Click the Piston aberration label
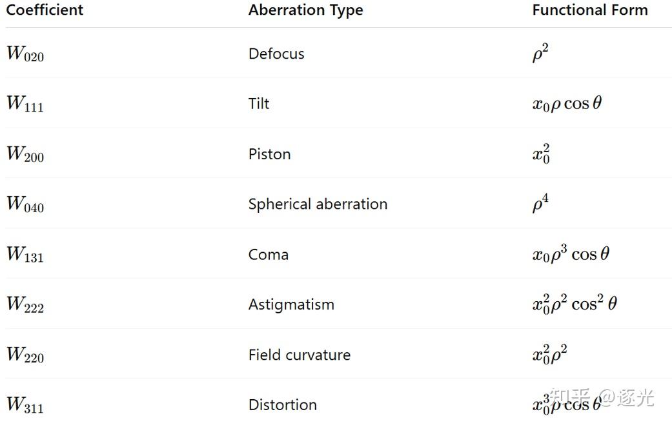The image size is (672, 425). (269, 154)
